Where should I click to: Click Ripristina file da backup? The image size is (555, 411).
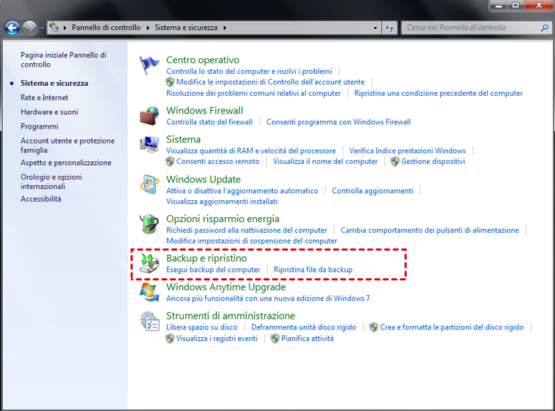(313, 270)
